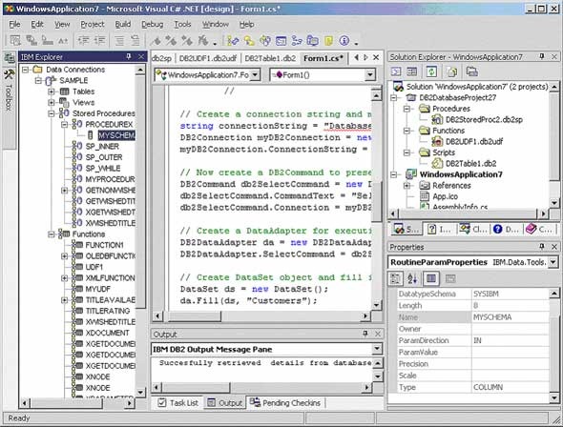The image size is (563, 427).
Task: Click the help circle toolbar icon
Action: tap(344, 41)
